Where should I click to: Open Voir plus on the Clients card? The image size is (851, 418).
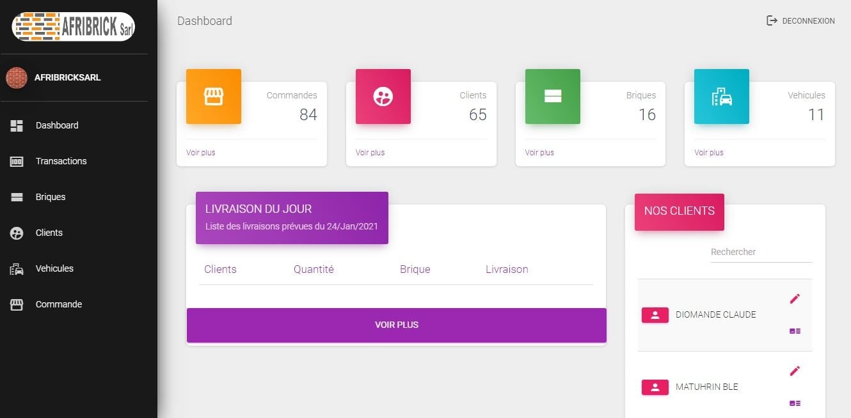pos(370,153)
